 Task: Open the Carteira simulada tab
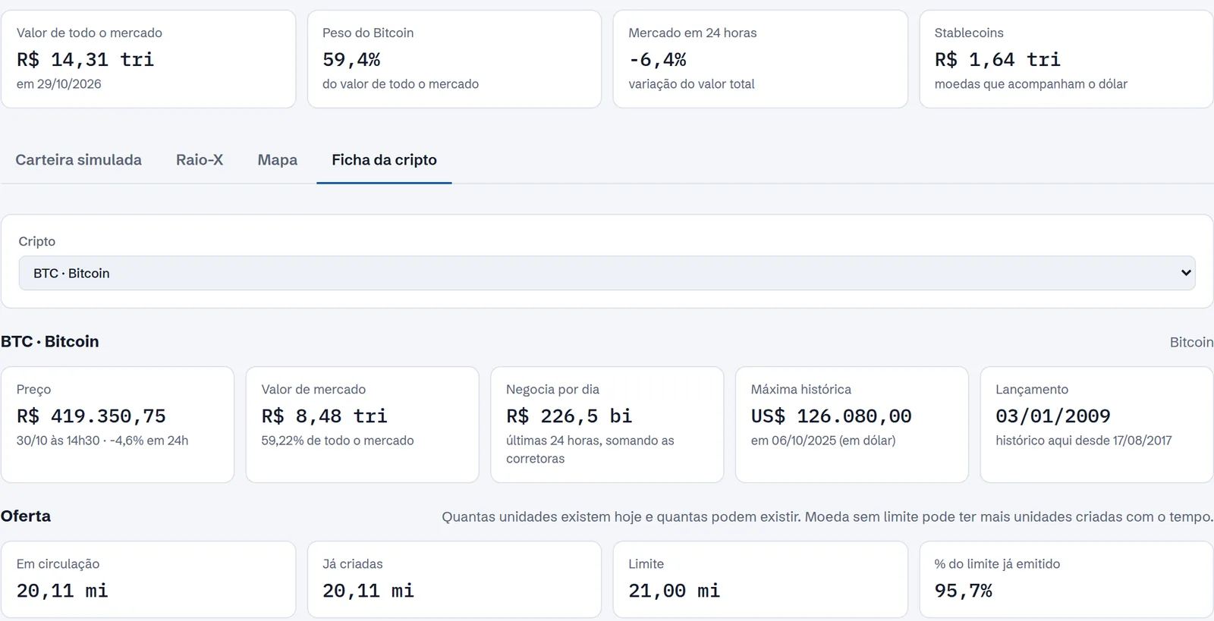pos(78,160)
